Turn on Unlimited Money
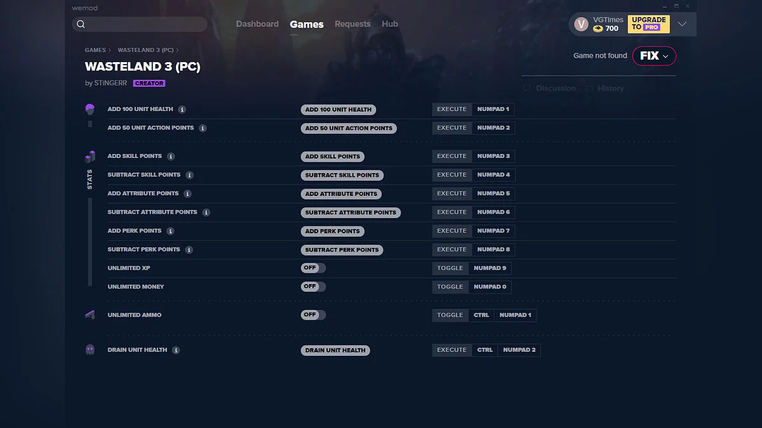The height and width of the screenshot is (428, 762). [313, 287]
